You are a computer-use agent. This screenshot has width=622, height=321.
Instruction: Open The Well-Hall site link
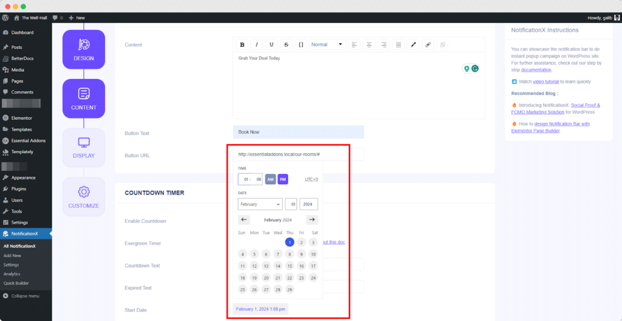pyautogui.click(x=31, y=18)
